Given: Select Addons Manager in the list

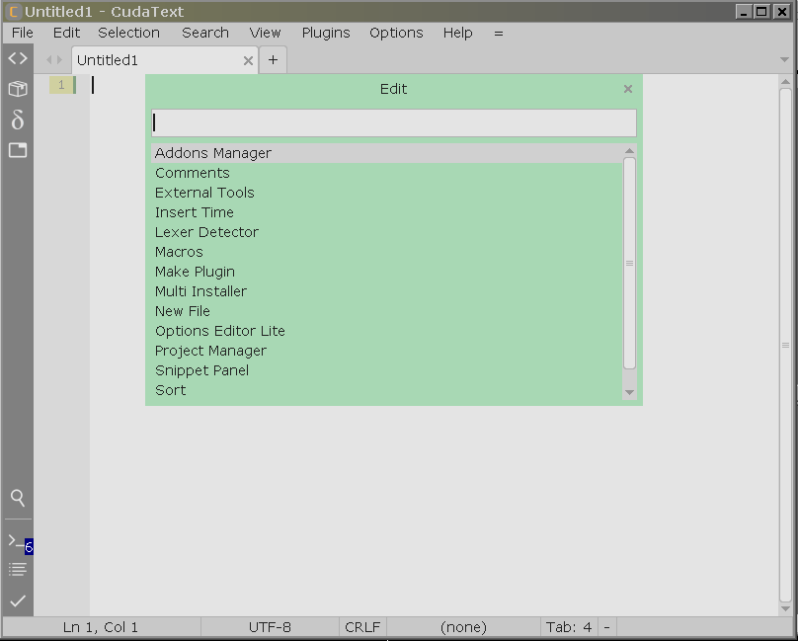Looking at the screenshot, I should click(387, 153).
